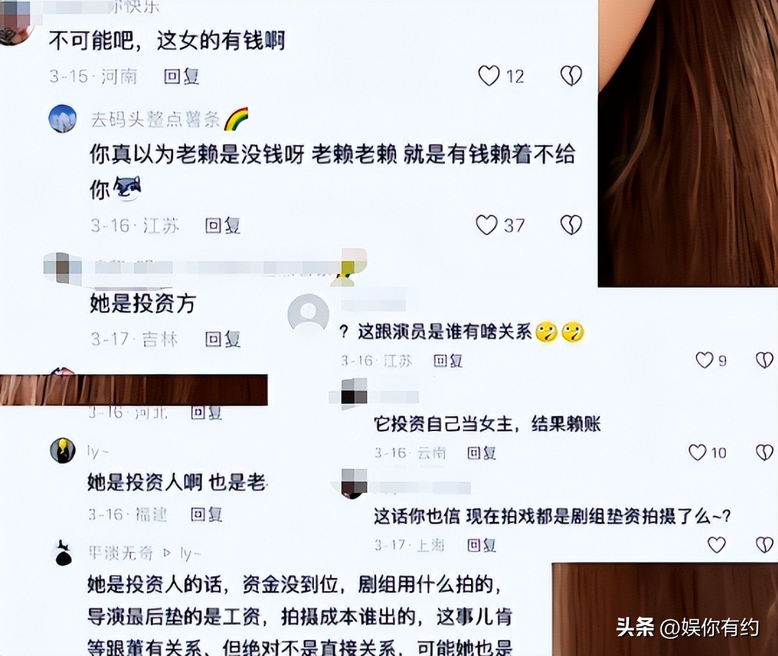The height and width of the screenshot is (656, 778).
Task: Reply to the 3-16 云南 comment
Action: click(x=482, y=453)
